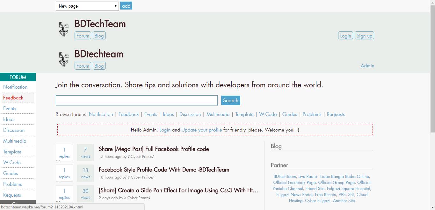Open Another Site partner link
This screenshot has height=210, width=435.
[344, 200]
